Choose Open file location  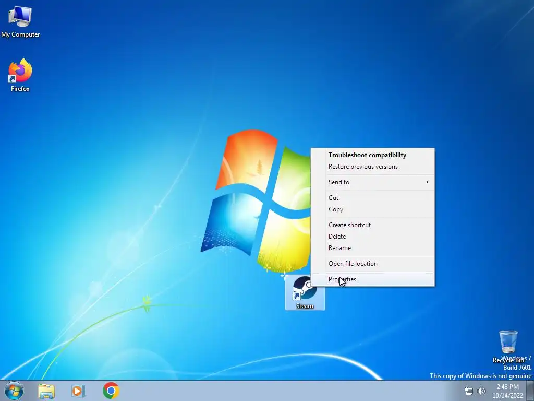[x=373, y=264]
